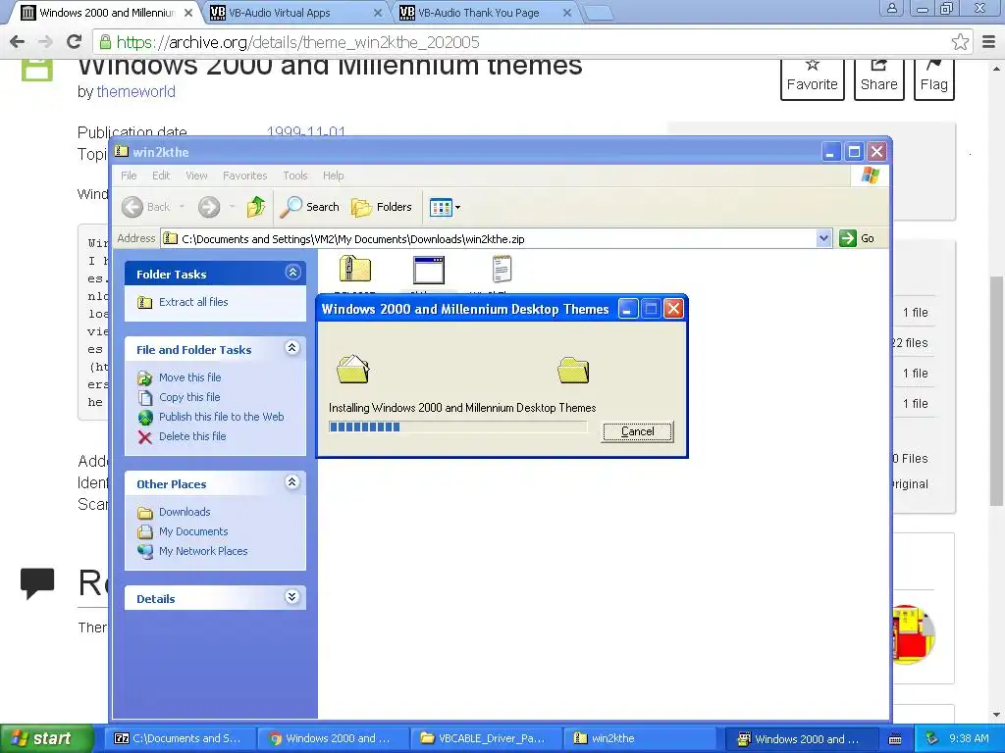Open the themeworld author link
Viewport: 1005px width, 753px height.
click(135, 91)
